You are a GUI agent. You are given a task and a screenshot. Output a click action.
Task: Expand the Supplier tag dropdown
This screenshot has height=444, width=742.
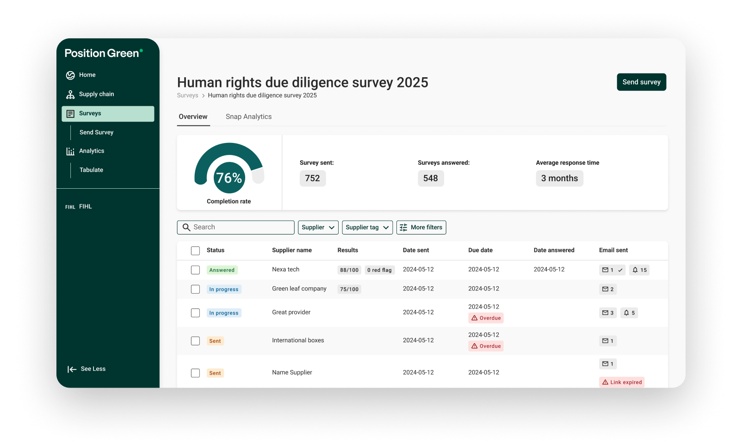coord(367,227)
